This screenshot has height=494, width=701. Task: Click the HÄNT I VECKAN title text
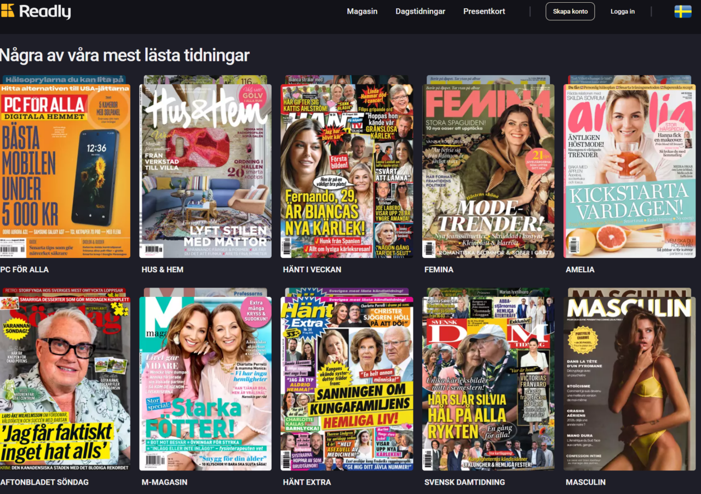coord(312,269)
